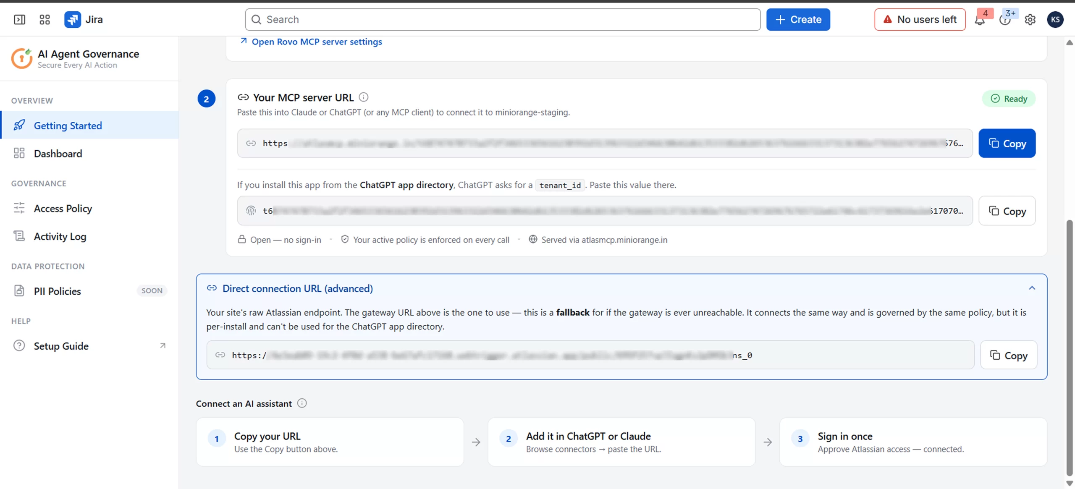Image resolution: width=1075 pixels, height=489 pixels.
Task: Open the KS profile avatar
Action: click(x=1055, y=19)
